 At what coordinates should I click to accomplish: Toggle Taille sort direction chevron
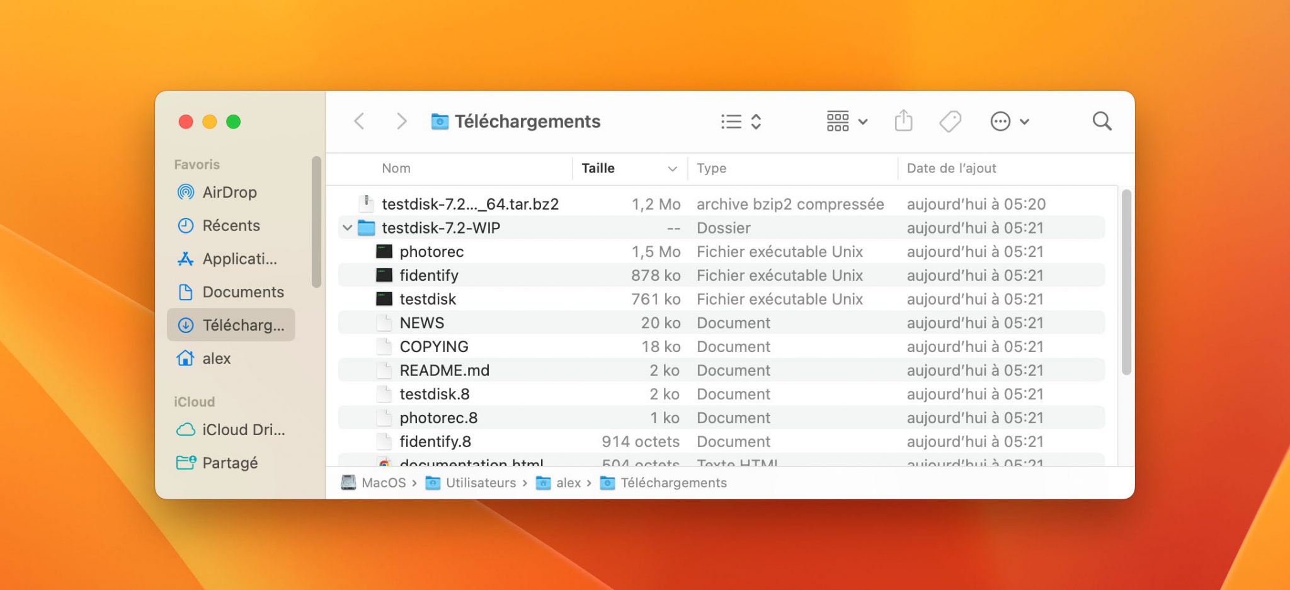click(672, 169)
